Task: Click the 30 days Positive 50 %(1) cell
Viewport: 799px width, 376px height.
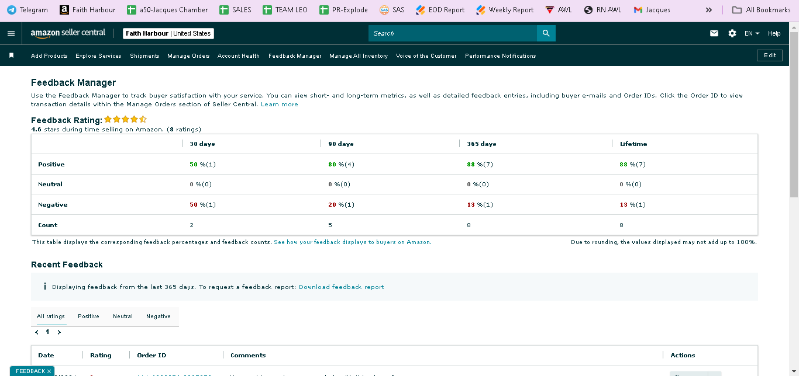Action: pos(202,165)
